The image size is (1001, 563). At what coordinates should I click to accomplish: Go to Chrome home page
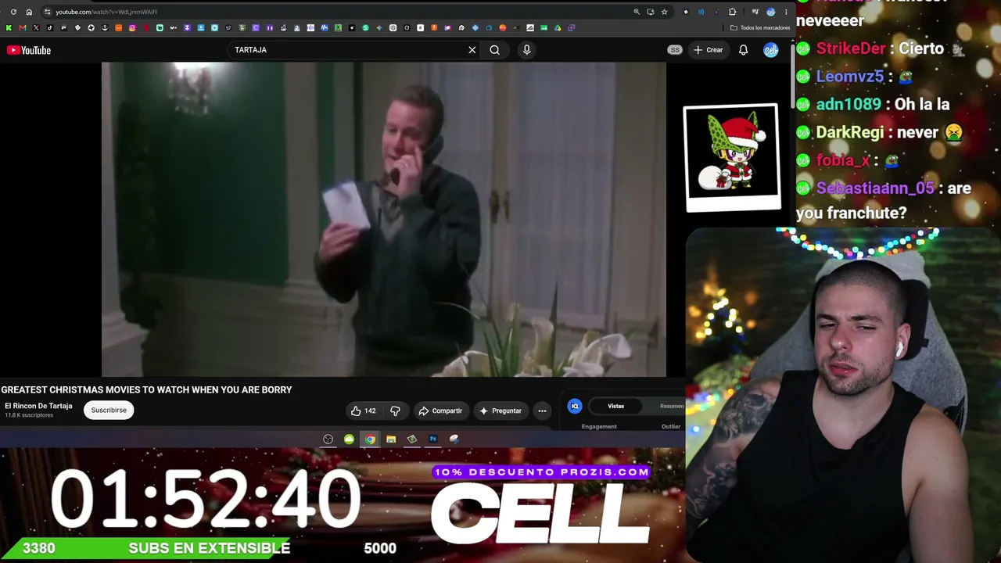tap(29, 12)
